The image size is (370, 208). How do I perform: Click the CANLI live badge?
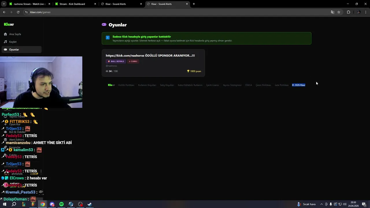[x=133, y=61]
